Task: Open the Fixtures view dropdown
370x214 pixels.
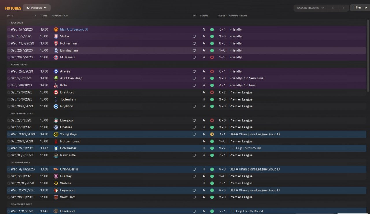Action: [37, 8]
